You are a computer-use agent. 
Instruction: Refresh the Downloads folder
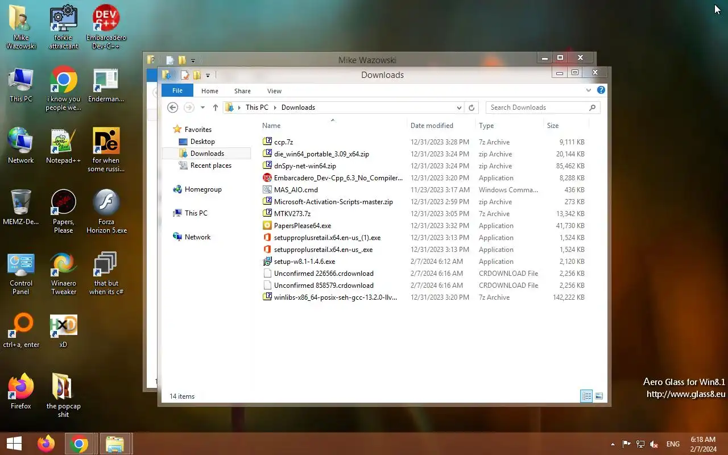pyautogui.click(x=471, y=107)
